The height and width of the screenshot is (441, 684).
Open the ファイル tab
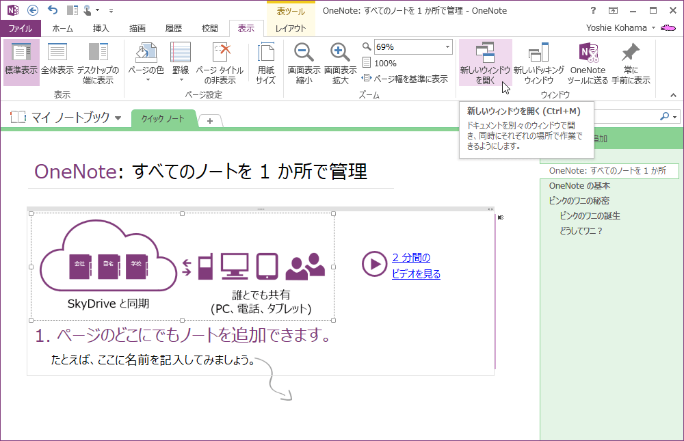[x=21, y=28]
